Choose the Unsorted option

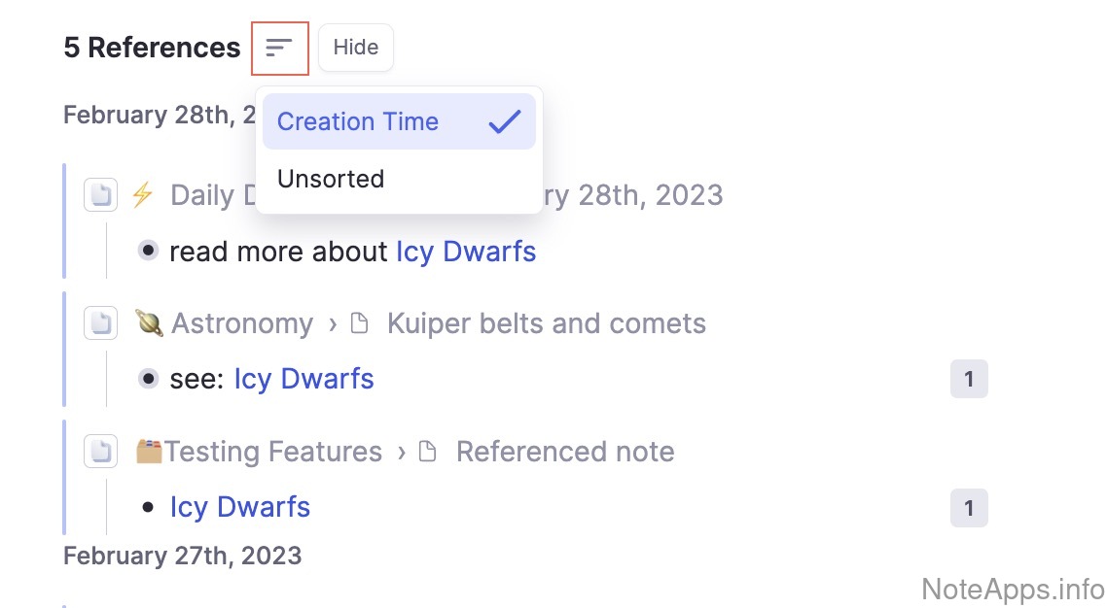[x=331, y=179]
